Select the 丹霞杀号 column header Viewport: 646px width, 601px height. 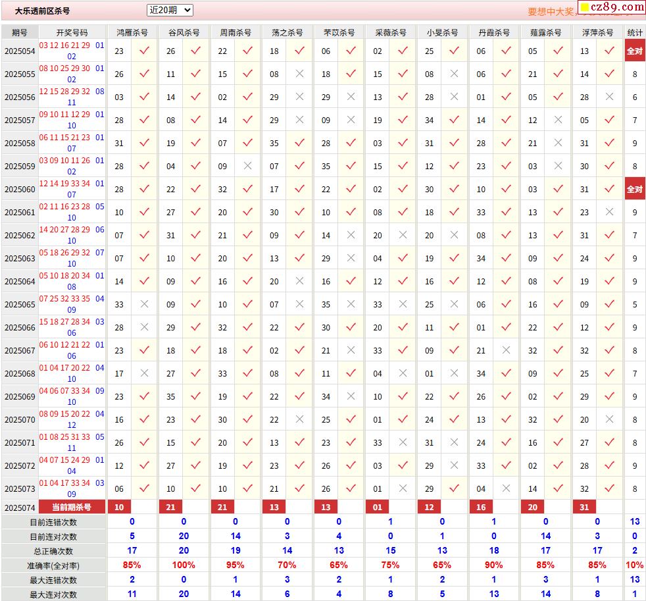click(494, 32)
